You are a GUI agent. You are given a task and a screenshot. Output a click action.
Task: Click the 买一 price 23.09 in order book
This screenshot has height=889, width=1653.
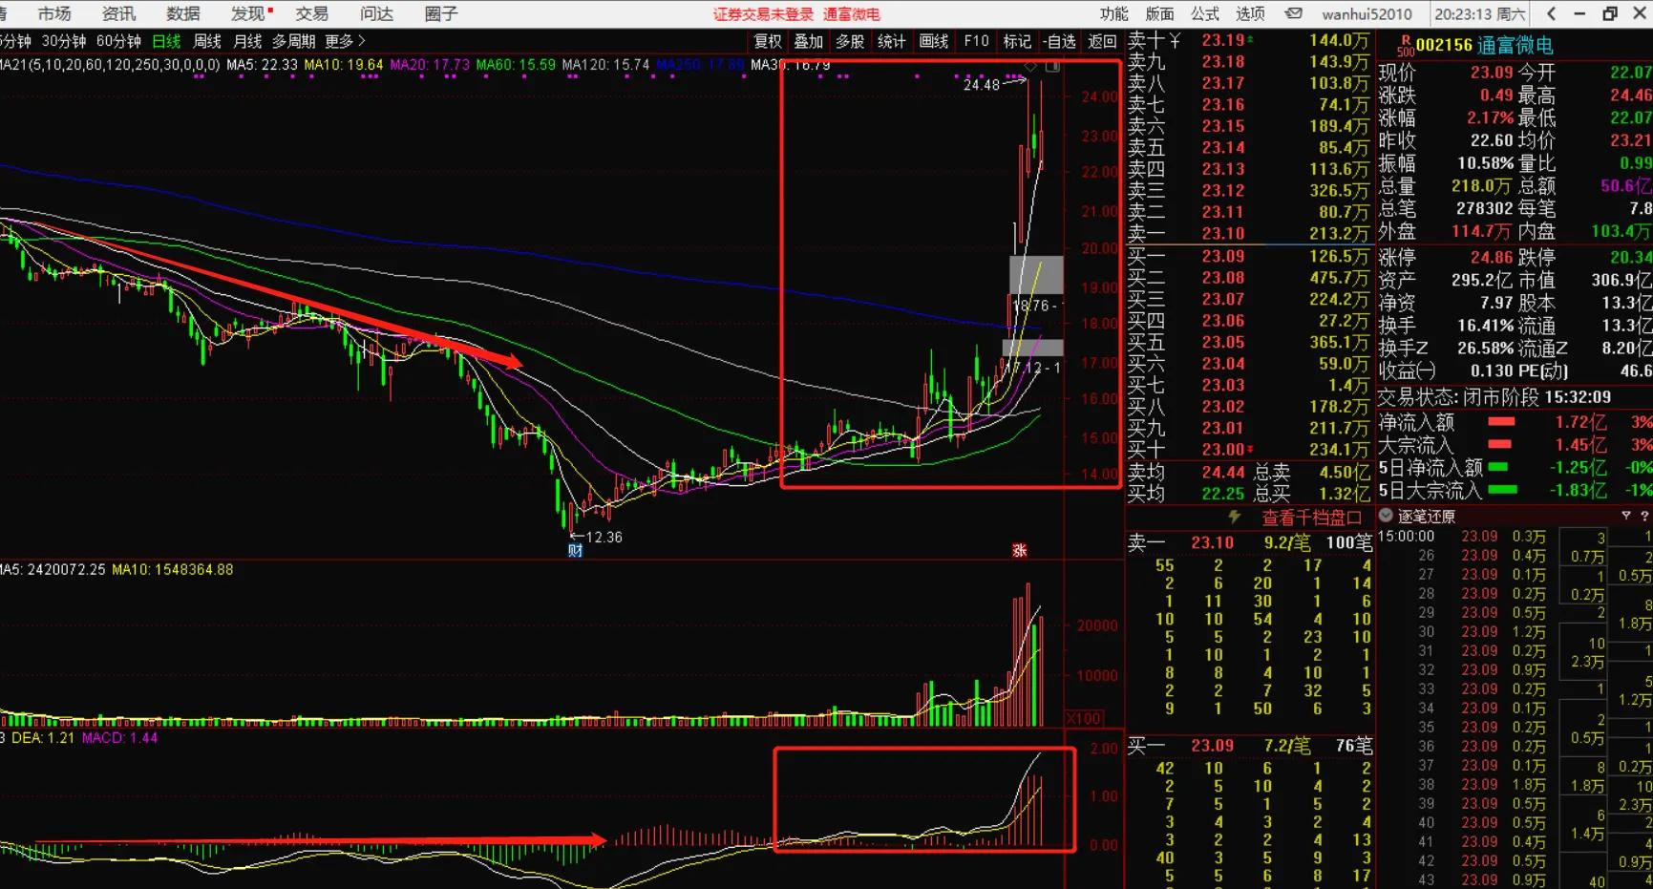(x=1223, y=256)
